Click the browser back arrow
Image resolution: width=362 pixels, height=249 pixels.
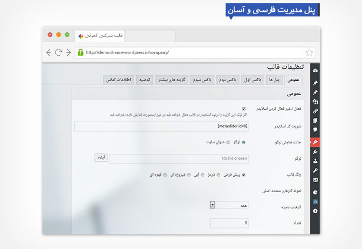pos(48,52)
